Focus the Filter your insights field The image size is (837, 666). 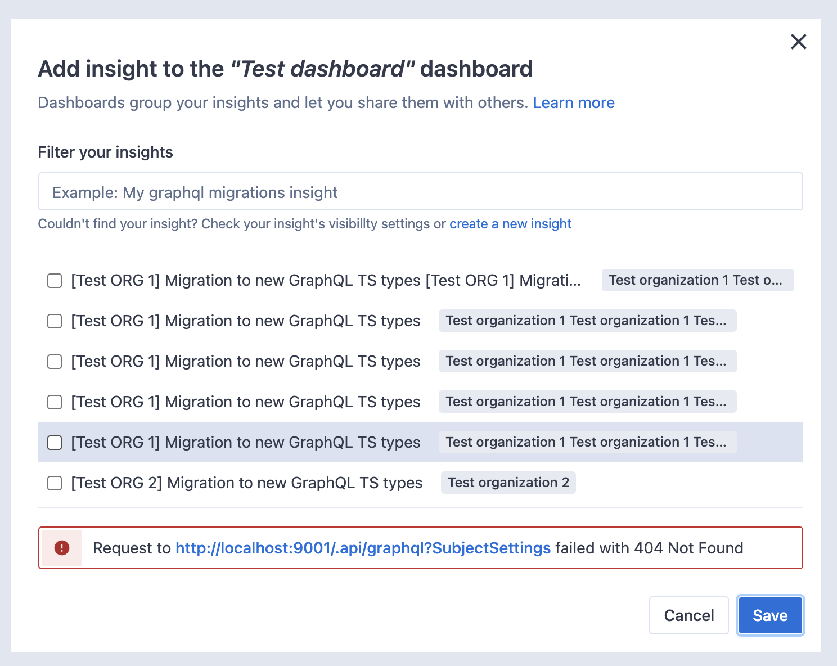tap(420, 192)
